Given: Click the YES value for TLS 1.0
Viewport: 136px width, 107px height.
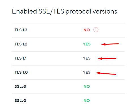Looking at the screenshot, I should pos(87,72).
